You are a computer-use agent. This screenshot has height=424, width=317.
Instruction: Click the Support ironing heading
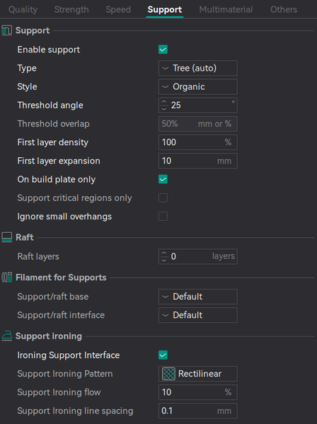pos(49,336)
